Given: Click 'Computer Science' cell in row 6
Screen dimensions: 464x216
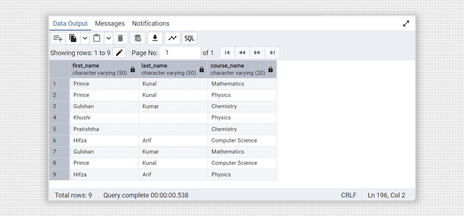Looking at the screenshot, I should (x=242, y=140).
